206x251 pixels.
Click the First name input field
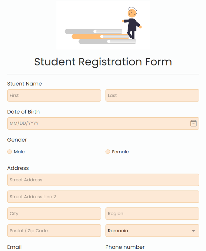[x=54, y=95]
